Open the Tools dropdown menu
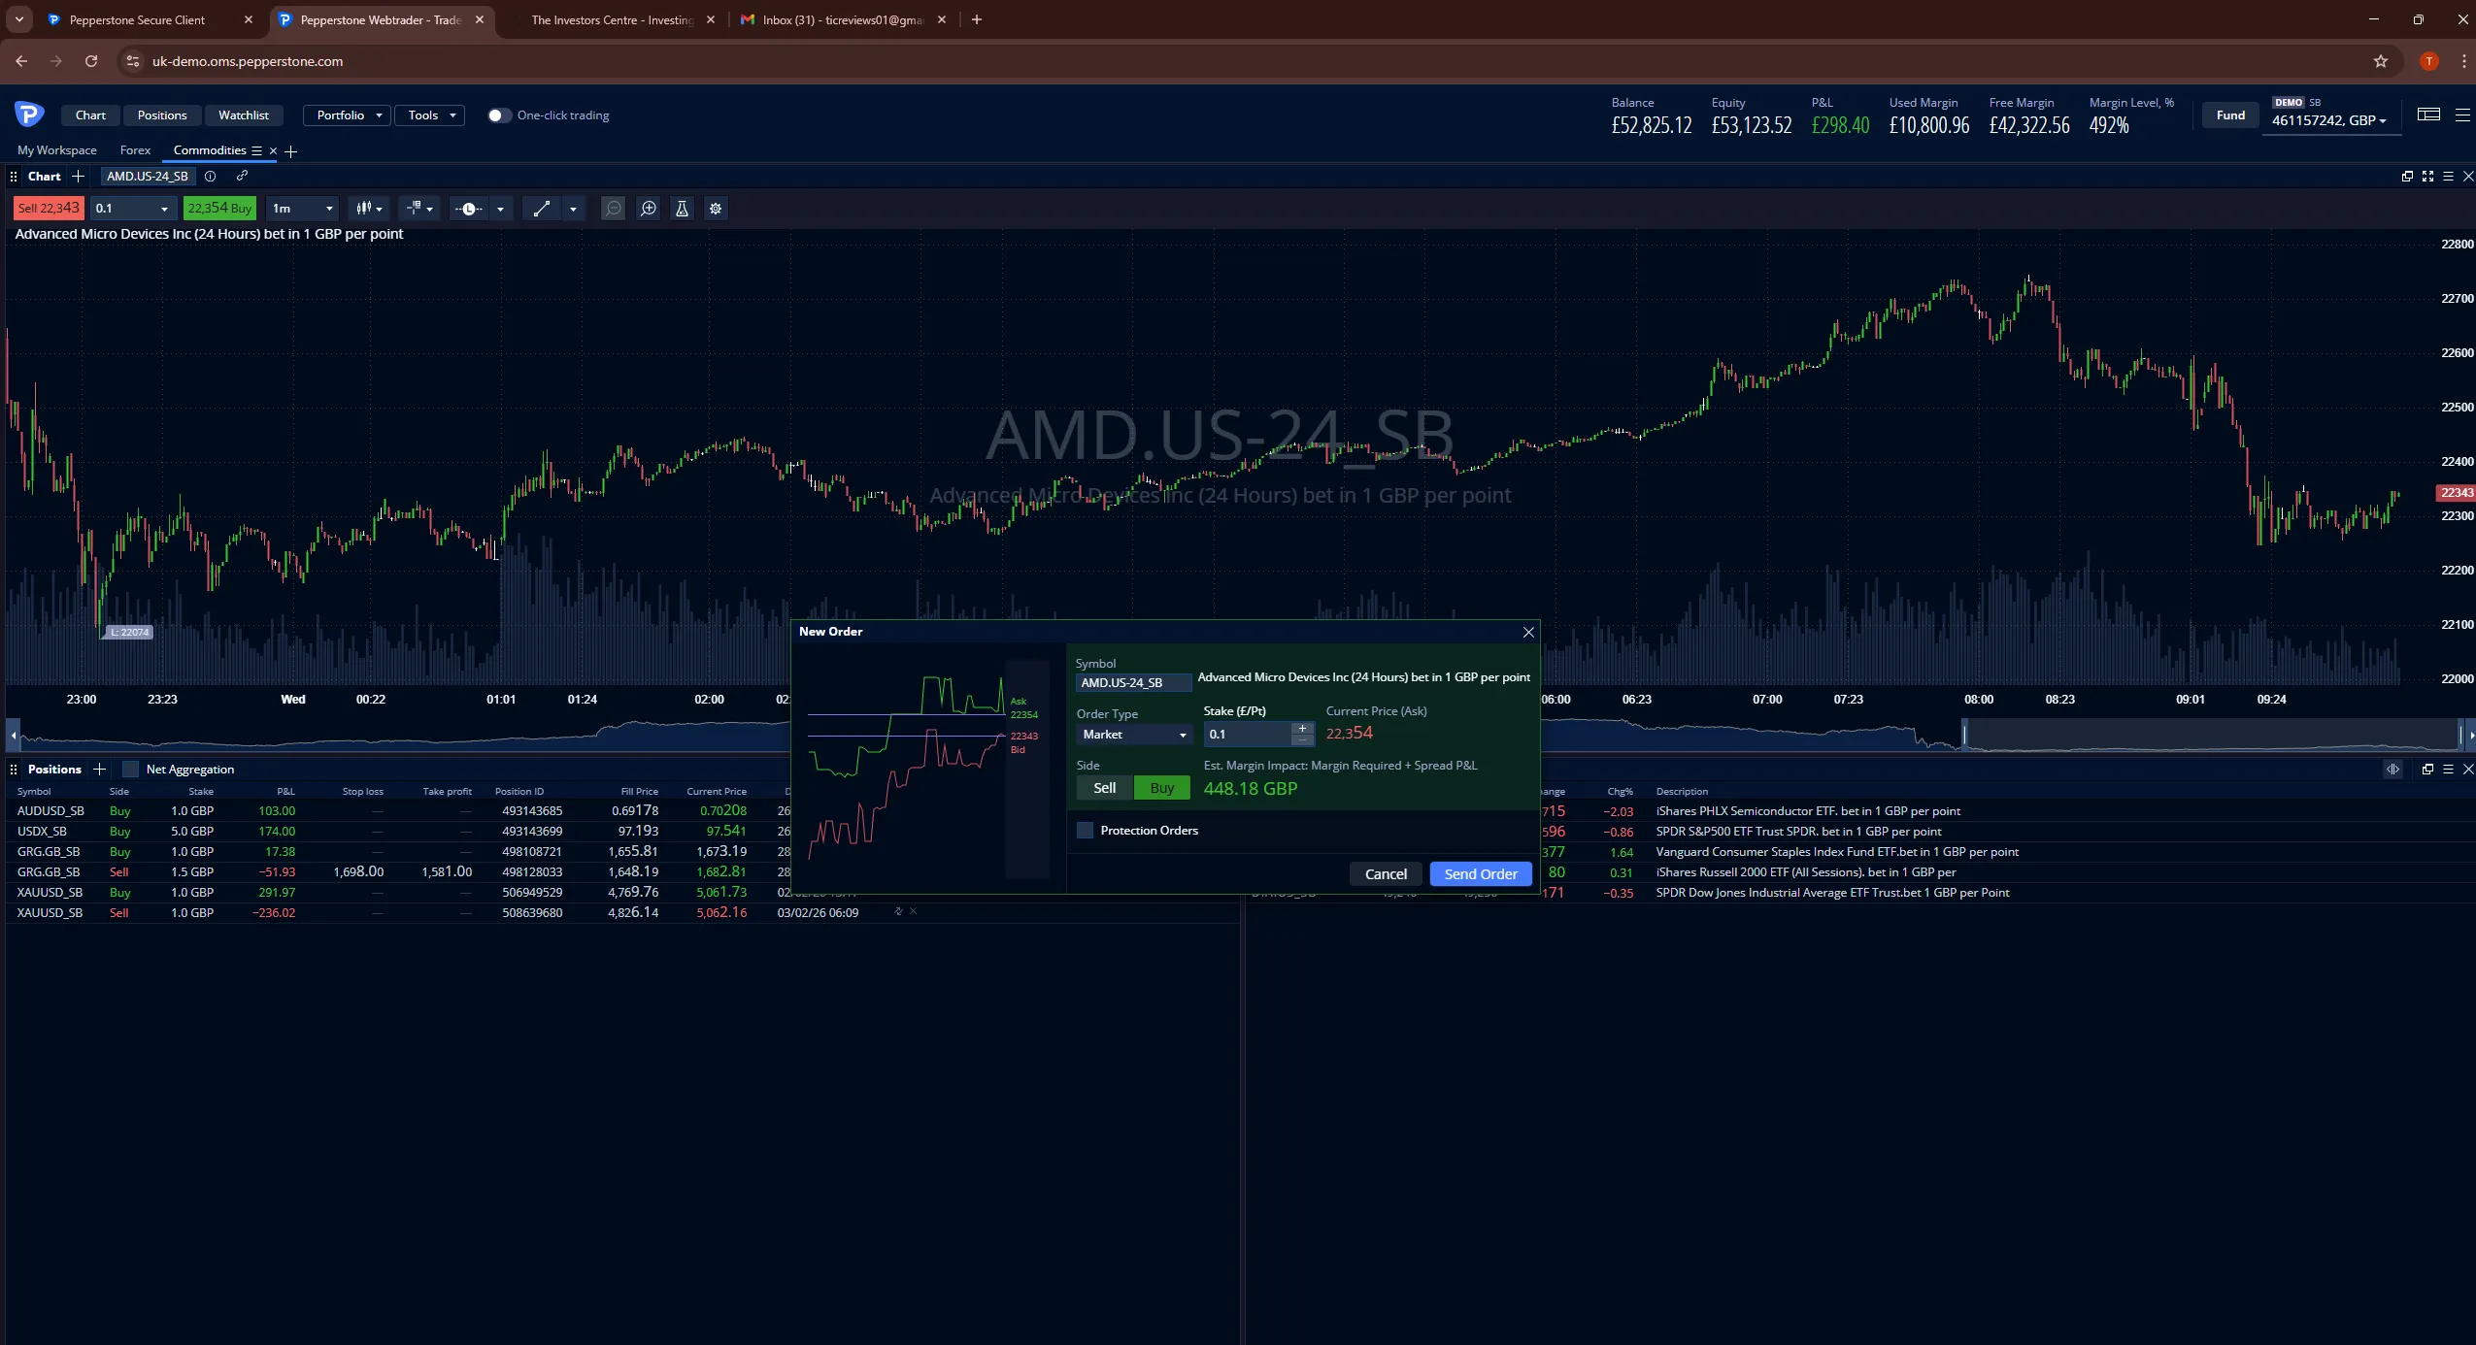2476x1345 pixels. tap(430, 115)
